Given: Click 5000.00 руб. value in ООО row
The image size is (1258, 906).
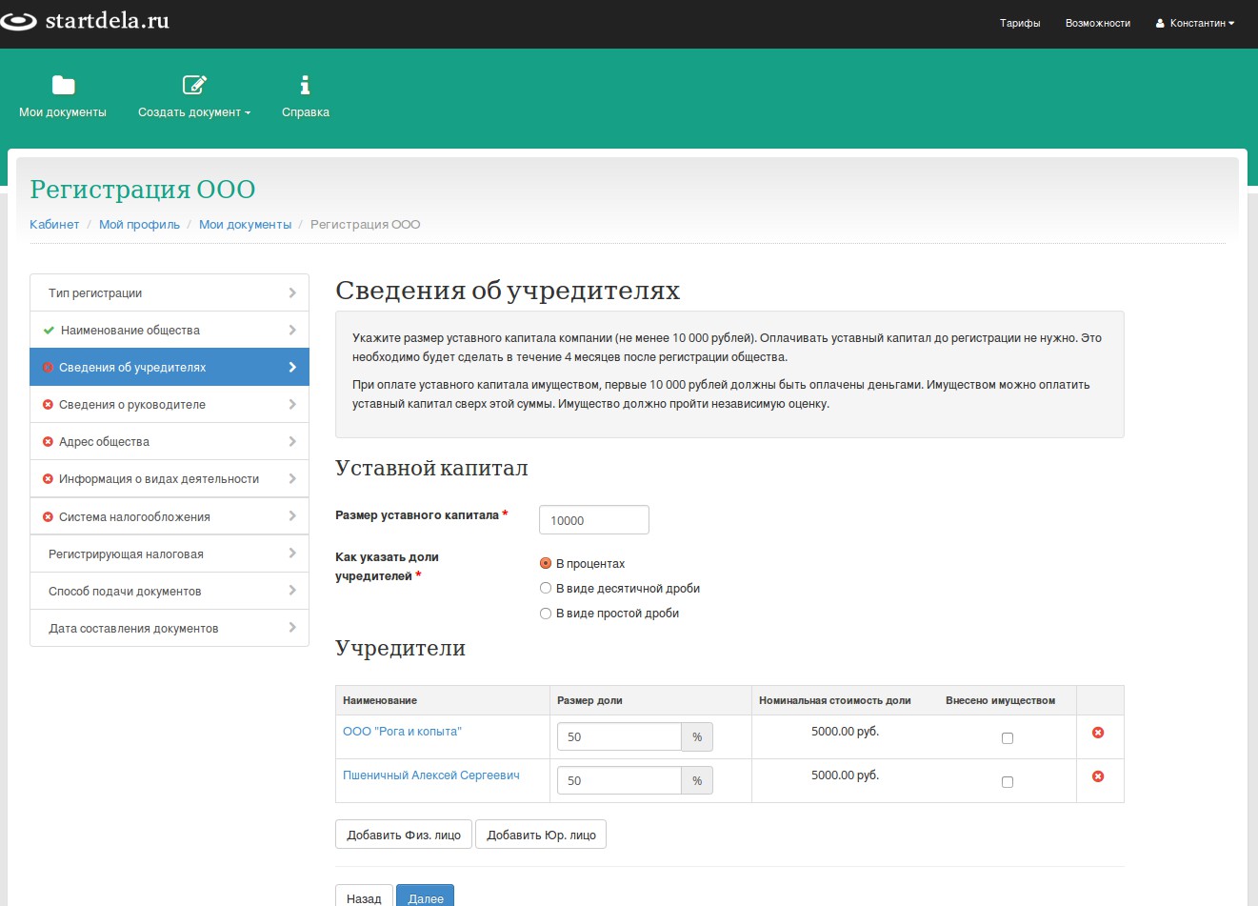Looking at the screenshot, I should click(845, 732).
